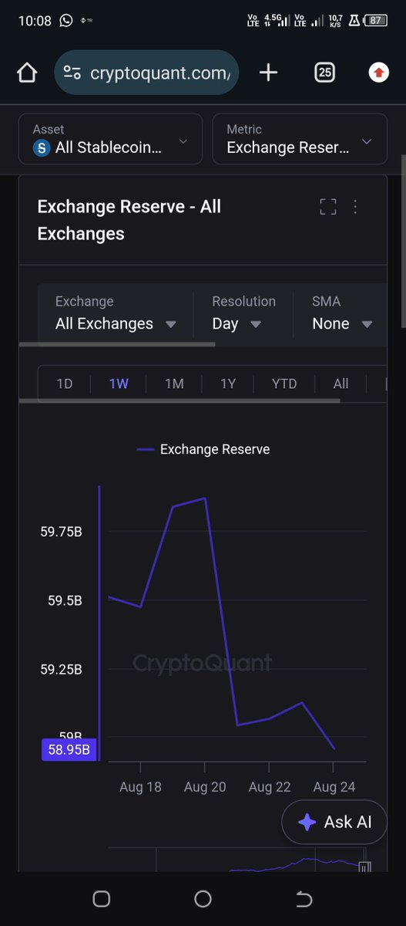
Task: Expand the chart to fullscreen
Action: (x=328, y=206)
